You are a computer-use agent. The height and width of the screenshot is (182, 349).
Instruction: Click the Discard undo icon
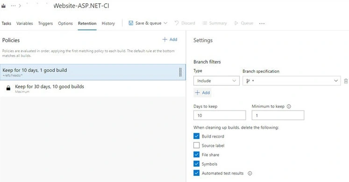(x=177, y=23)
